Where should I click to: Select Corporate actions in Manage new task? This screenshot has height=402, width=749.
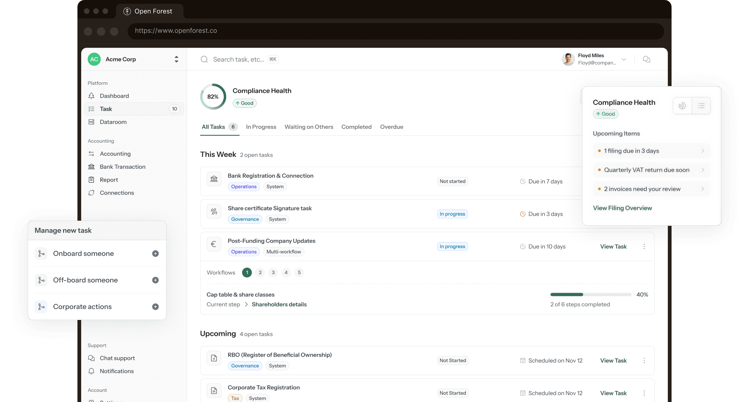coord(97,307)
